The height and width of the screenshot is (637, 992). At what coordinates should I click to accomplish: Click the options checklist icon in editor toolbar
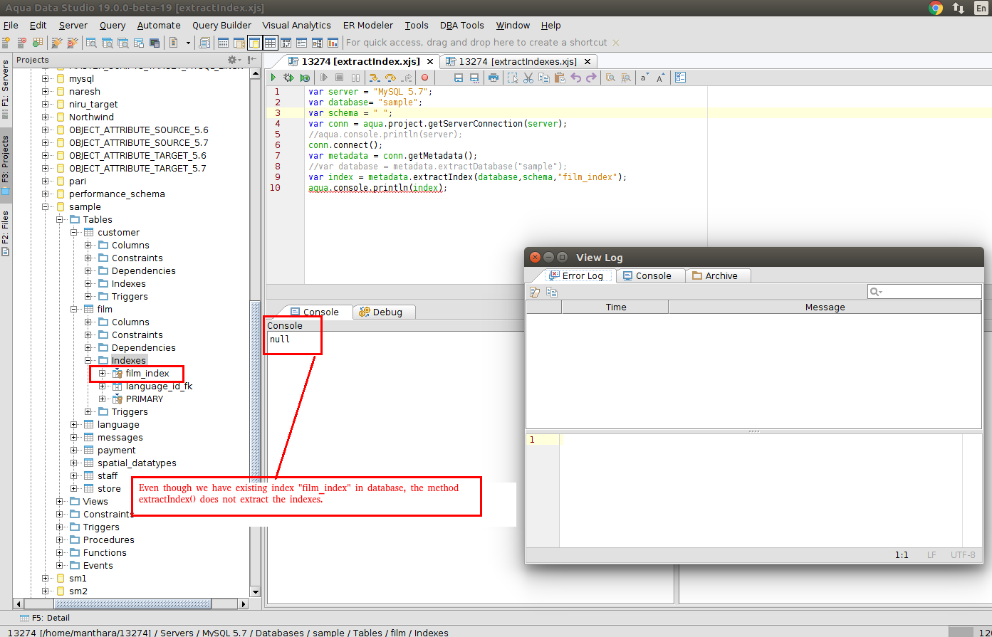[679, 78]
